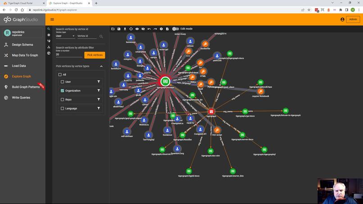Bookmark this page with star icon
This screenshot has width=363, height=204.
309,10
